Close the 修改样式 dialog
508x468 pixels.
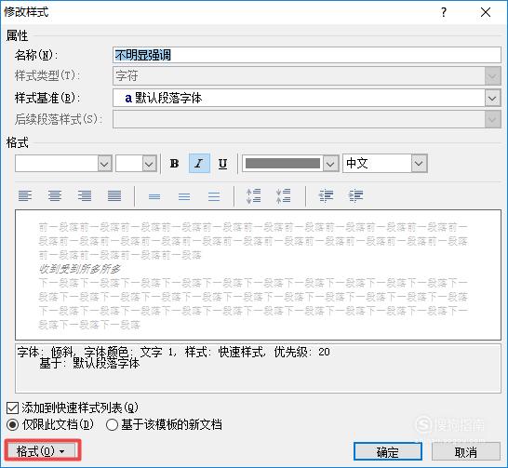click(486, 12)
